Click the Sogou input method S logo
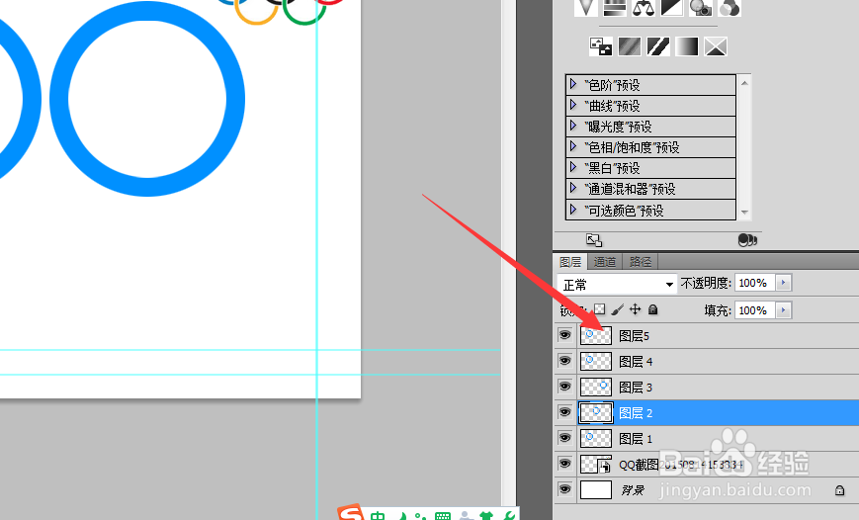859x520 pixels. pos(351,513)
